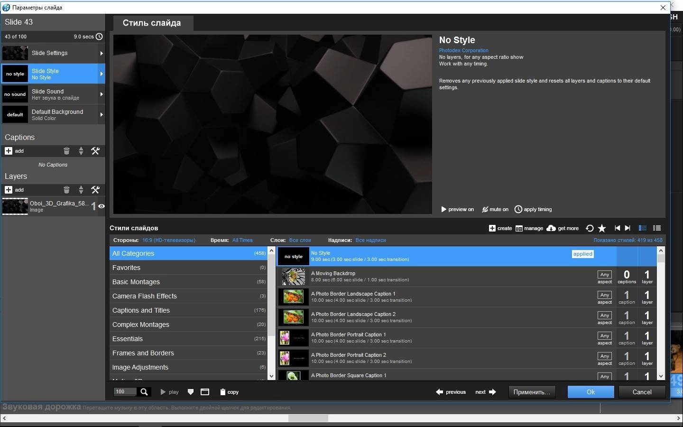
Task: Expand Slide Sound arrow
Action: point(102,94)
